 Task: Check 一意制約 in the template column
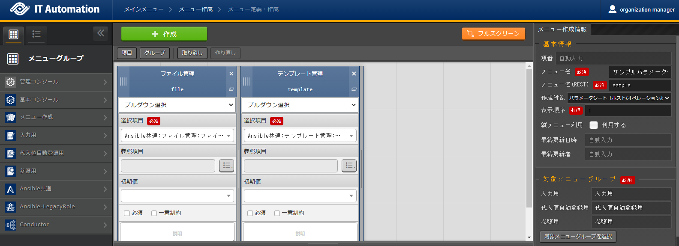277,213
